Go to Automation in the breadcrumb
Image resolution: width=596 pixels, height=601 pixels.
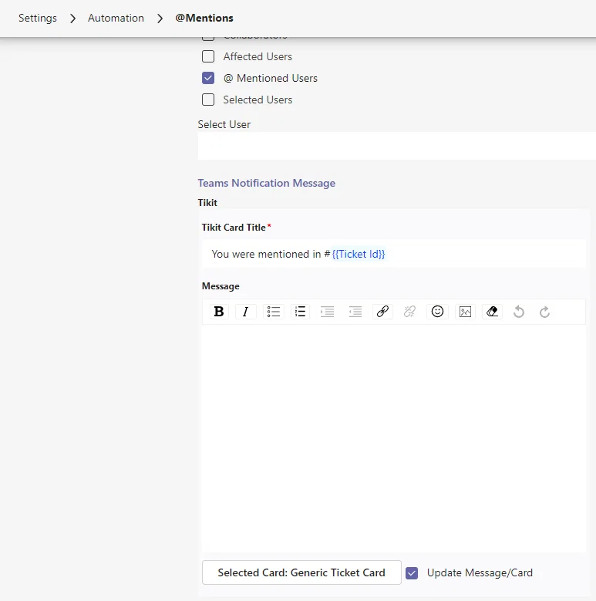pyautogui.click(x=116, y=18)
